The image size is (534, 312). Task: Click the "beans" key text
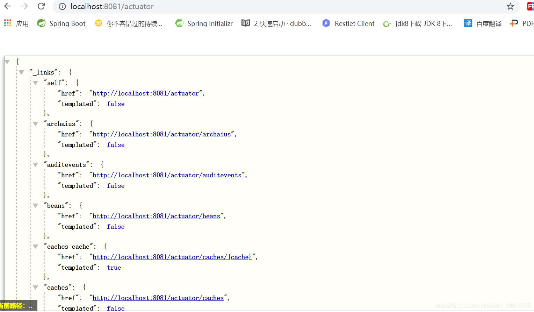[x=56, y=206]
